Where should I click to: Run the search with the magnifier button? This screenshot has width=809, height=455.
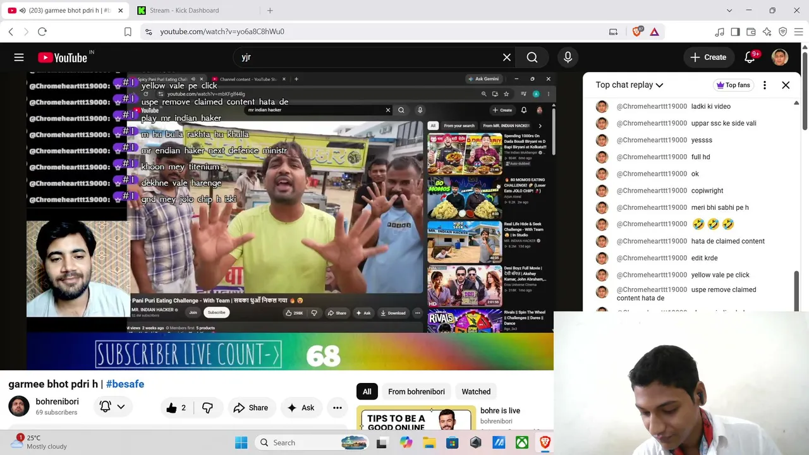click(x=532, y=58)
